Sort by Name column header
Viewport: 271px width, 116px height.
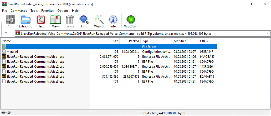(46, 41)
